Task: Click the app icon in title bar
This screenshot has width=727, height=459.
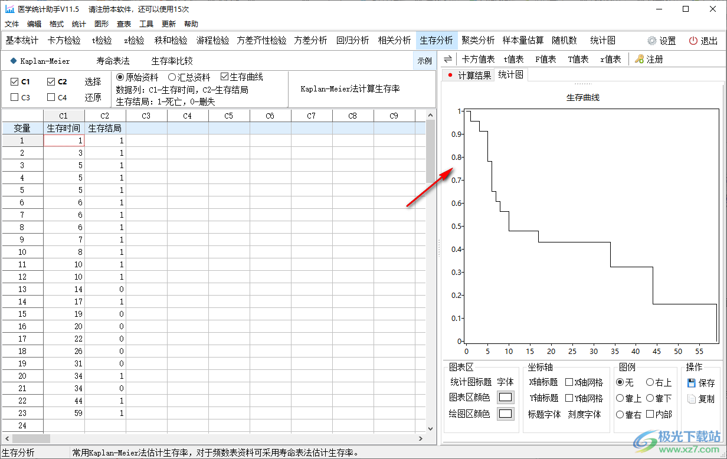Action: point(10,9)
